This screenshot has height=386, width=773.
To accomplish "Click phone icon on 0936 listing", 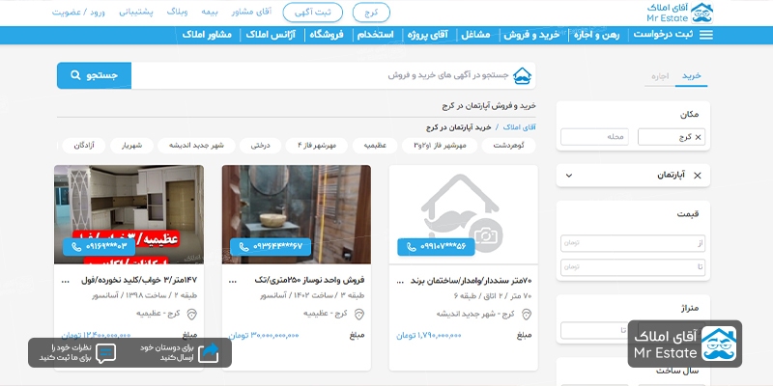I will (243, 247).
